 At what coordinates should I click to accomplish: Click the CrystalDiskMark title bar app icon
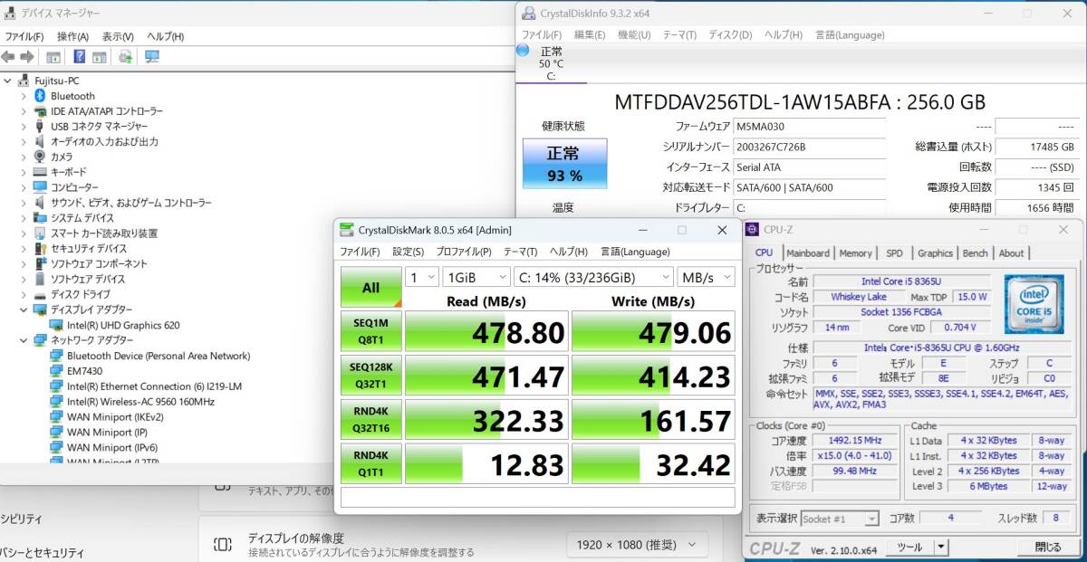click(347, 230)
